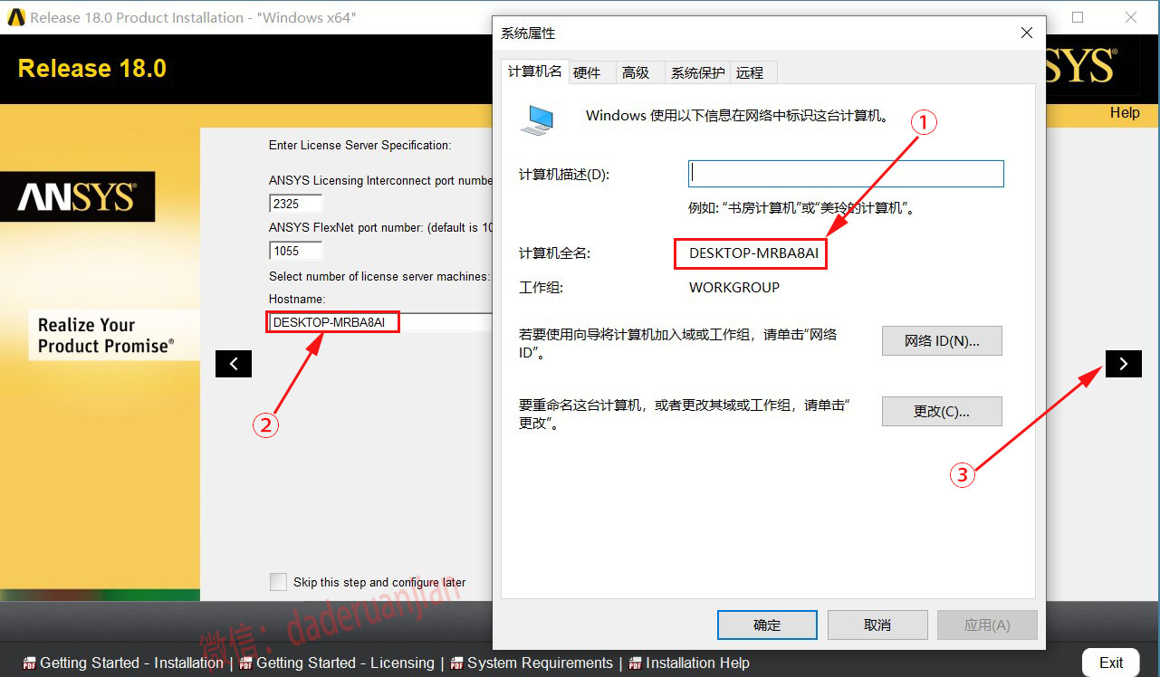
Task: Click the 网络 ID(N)... button
Action: (x=942, y=341)
